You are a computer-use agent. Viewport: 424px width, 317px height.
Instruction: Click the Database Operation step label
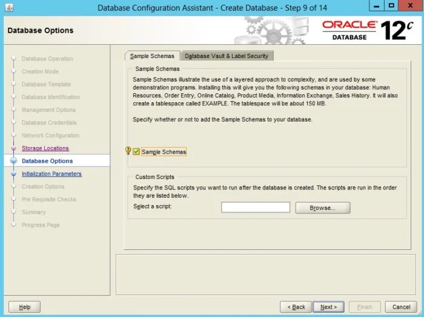(x=47, y=59)
